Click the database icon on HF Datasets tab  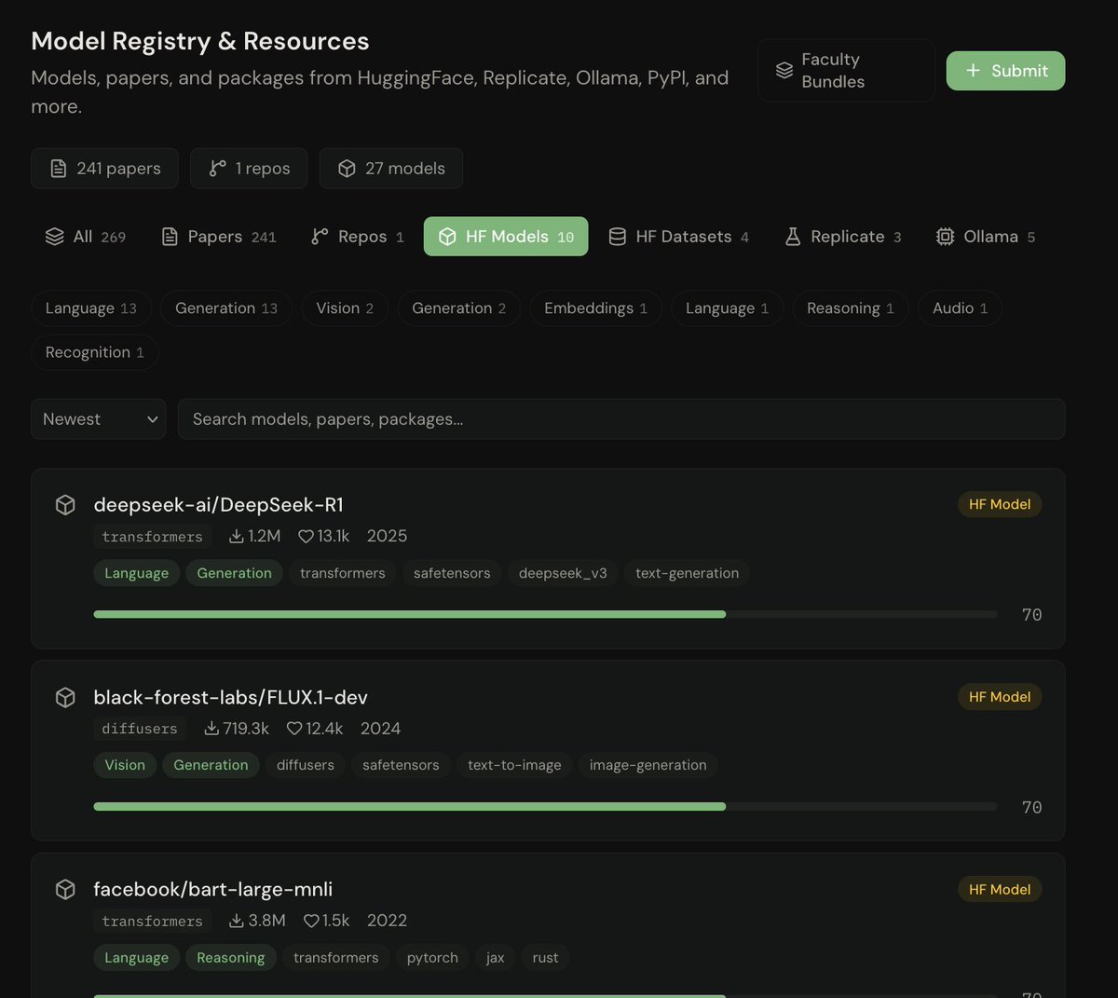tap(617, 237)
